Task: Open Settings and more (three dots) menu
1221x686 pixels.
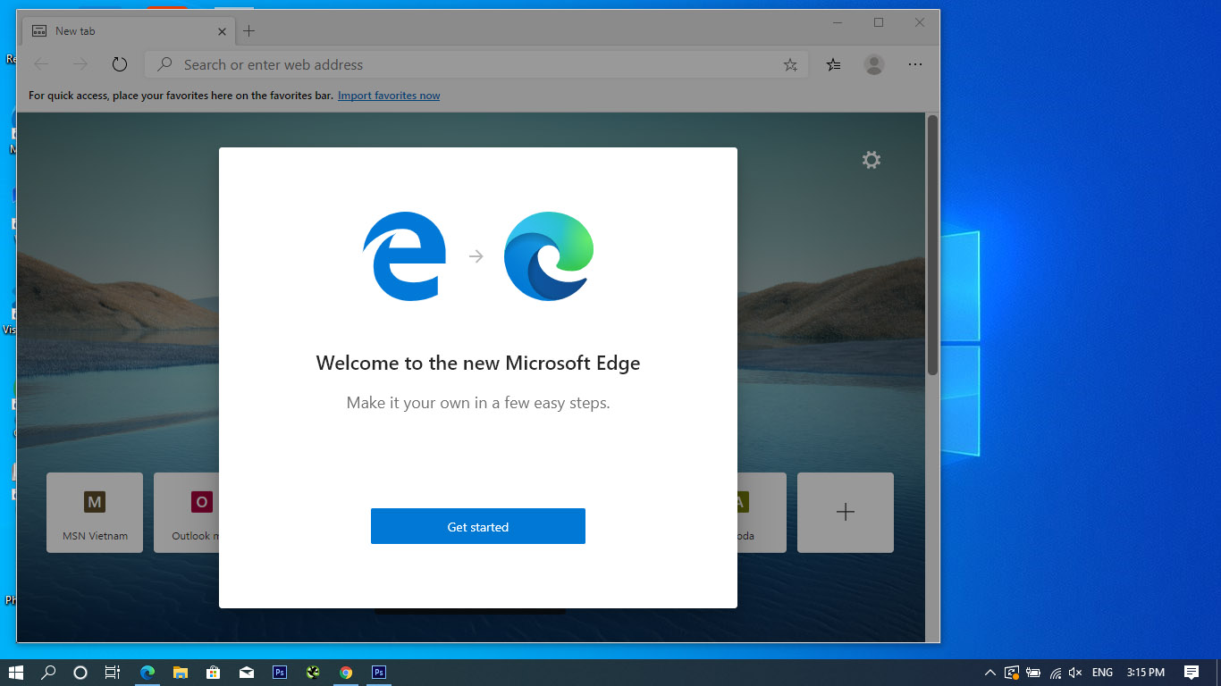Action: pyautogui.click(x=915, y=64)
